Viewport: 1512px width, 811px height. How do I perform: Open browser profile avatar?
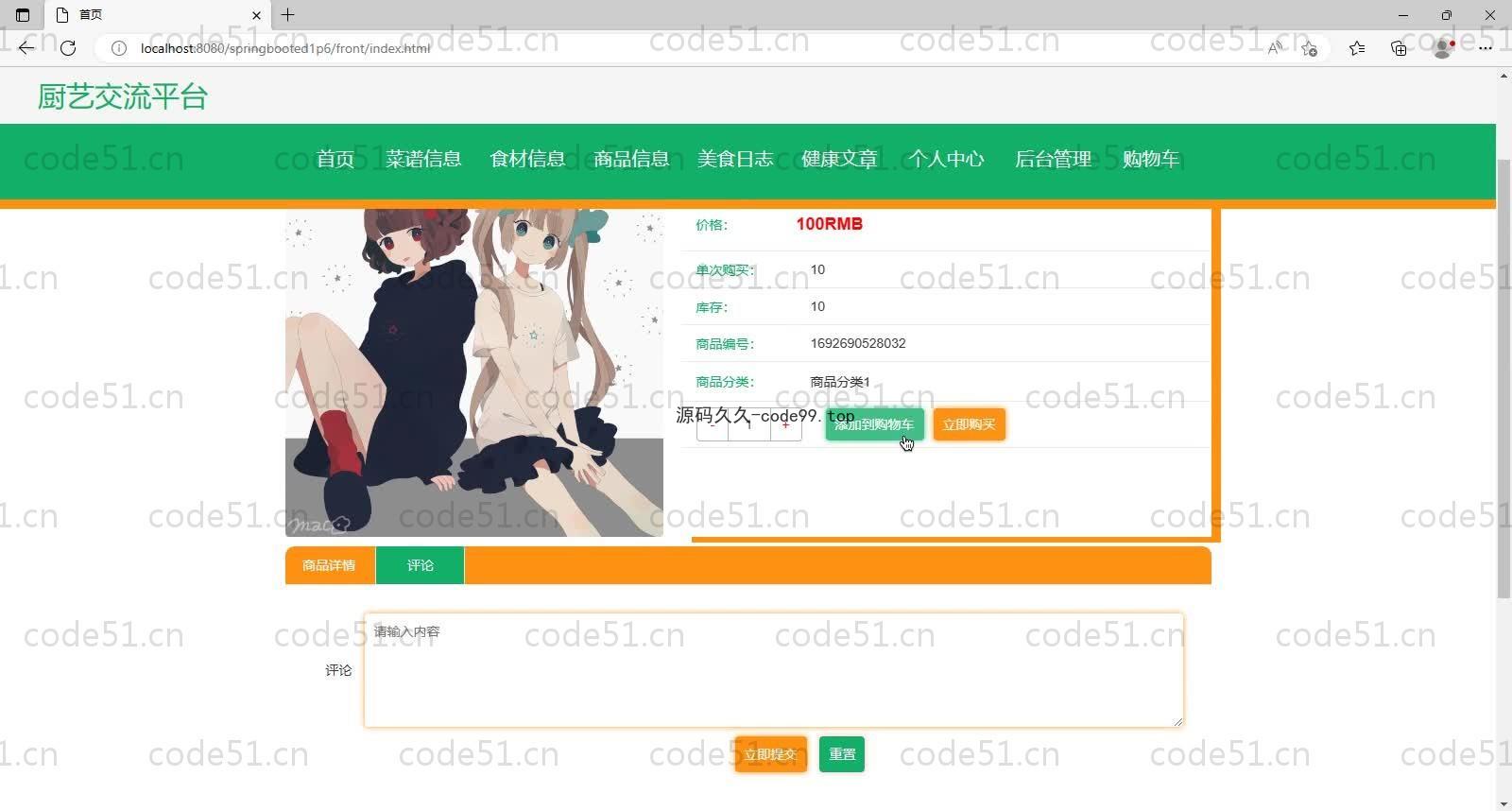(x=1443, y=48)
